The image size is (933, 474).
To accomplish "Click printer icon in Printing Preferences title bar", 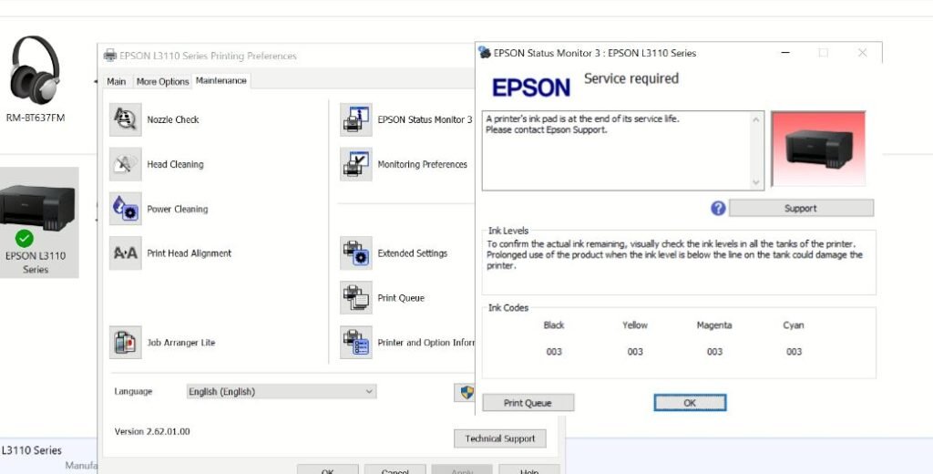I will pyautogui.click(x=110, y=56).
